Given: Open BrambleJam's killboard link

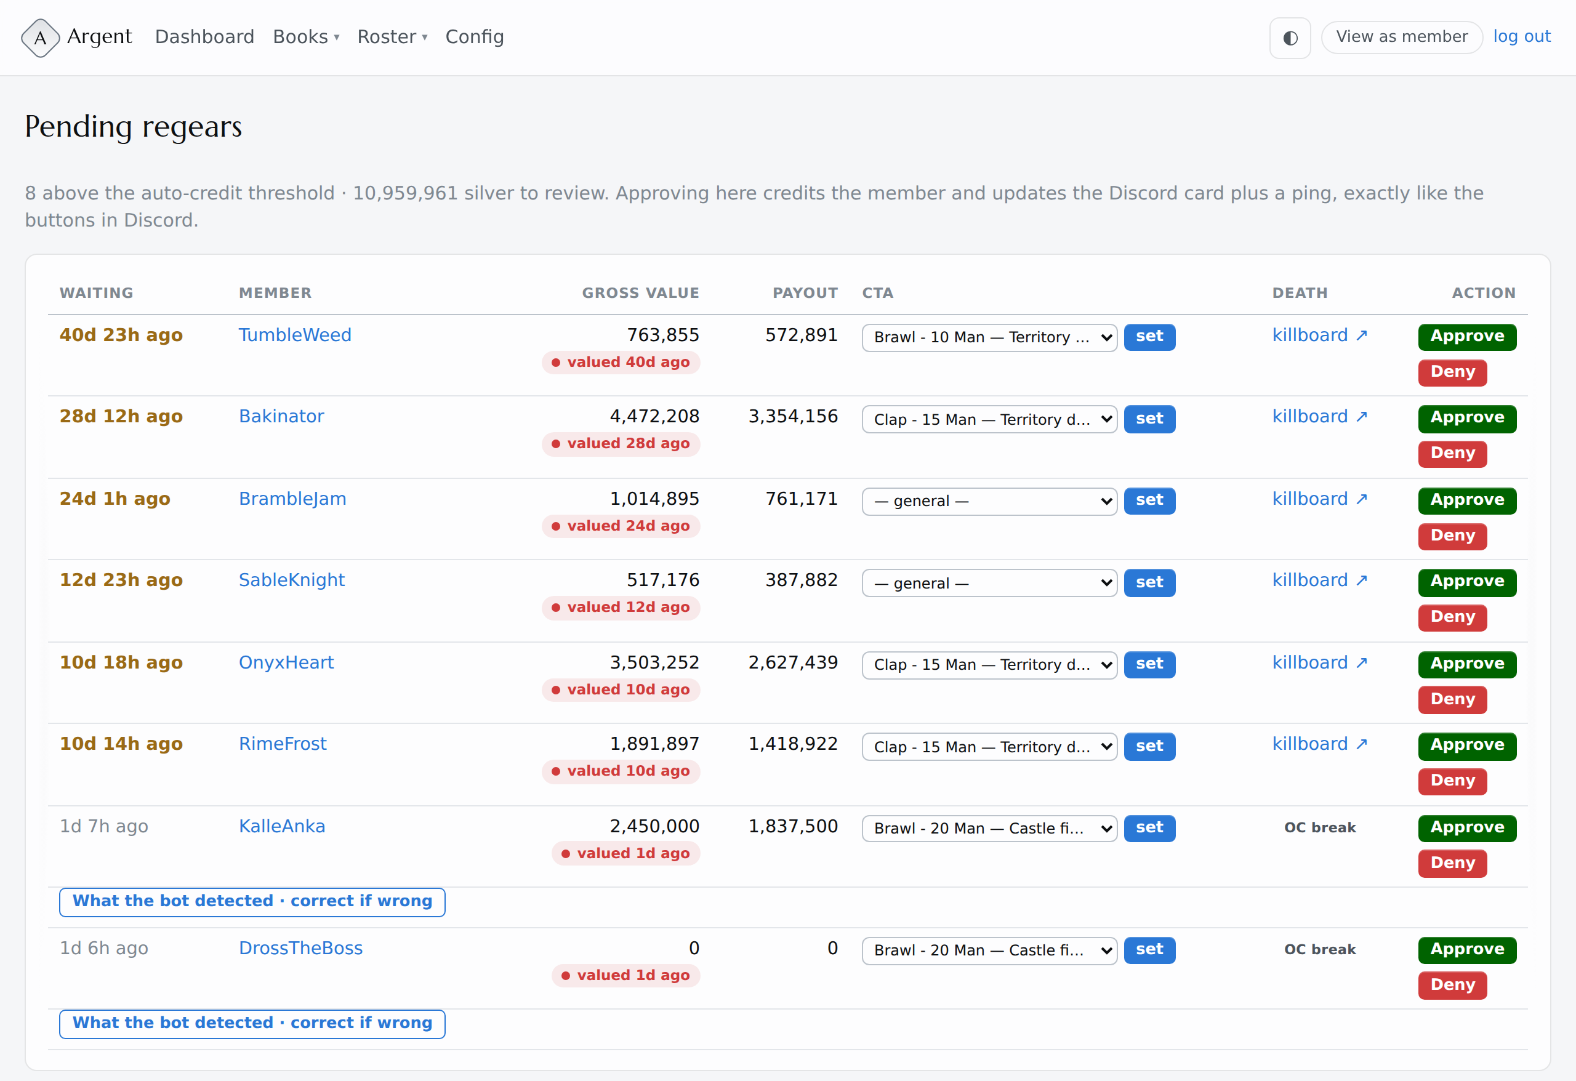Looking at the screenshot, I should pos(1320,499).
